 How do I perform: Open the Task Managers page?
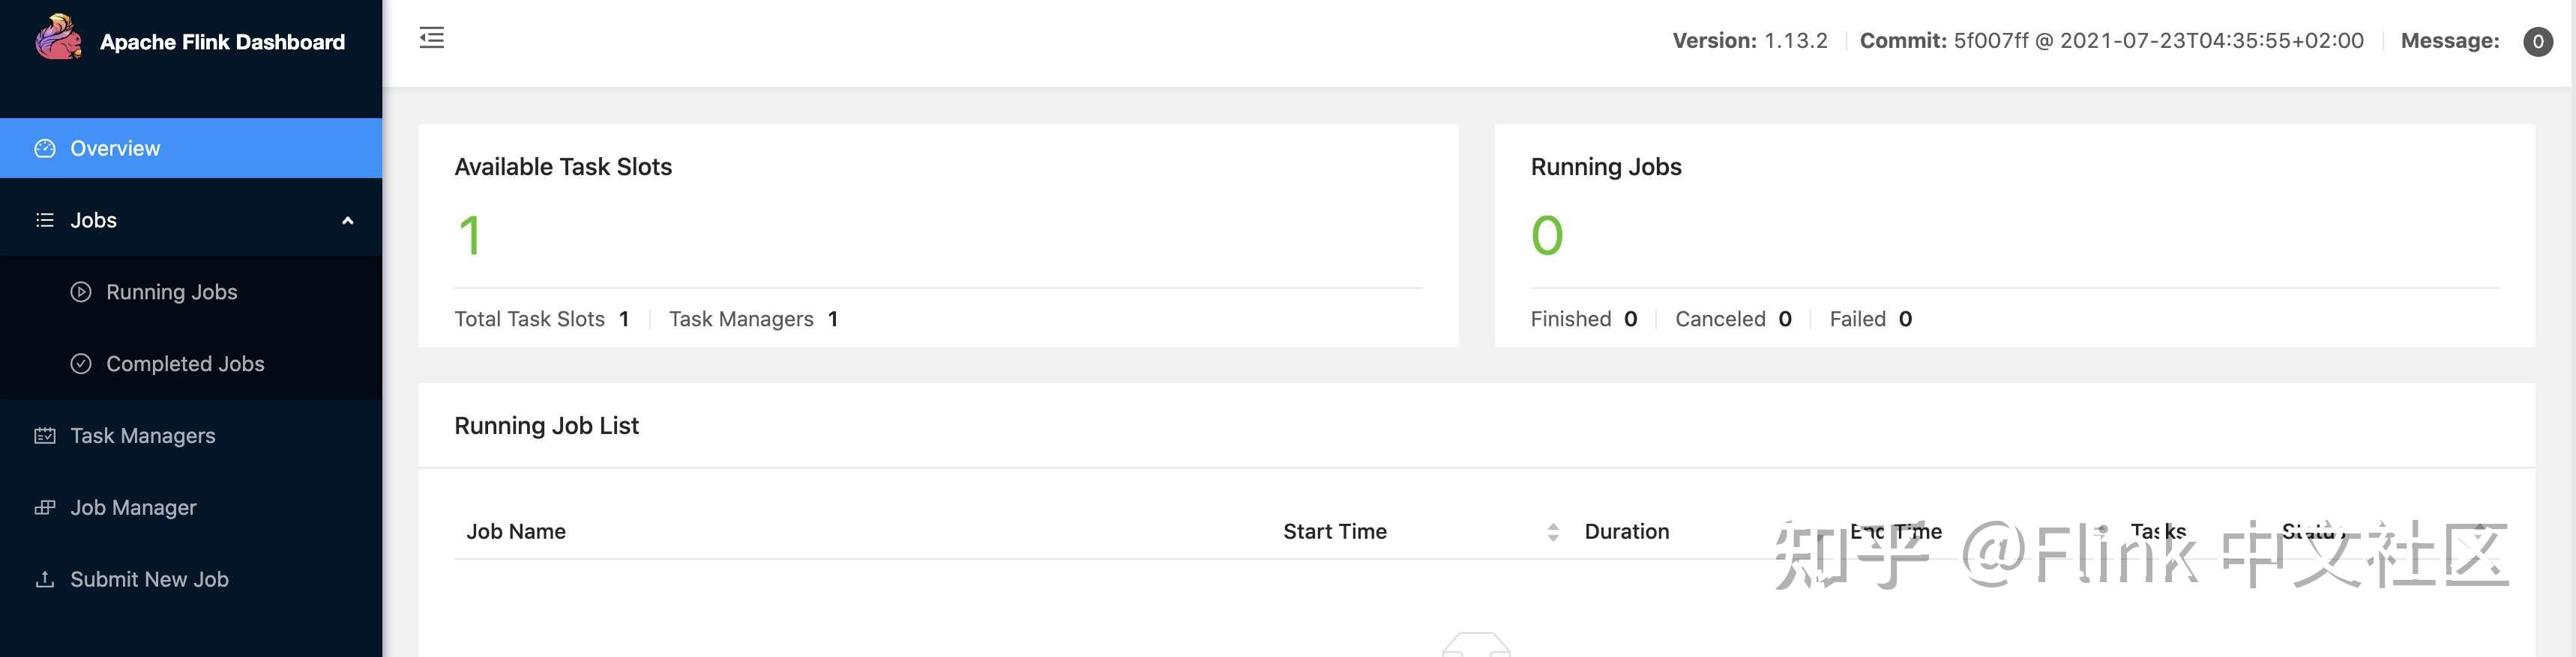click(x=142, y=436)
